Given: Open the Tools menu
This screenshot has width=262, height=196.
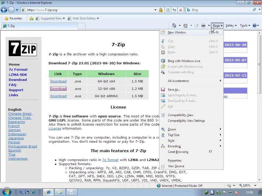Looking at the screenshot, I should click(245, 26).
